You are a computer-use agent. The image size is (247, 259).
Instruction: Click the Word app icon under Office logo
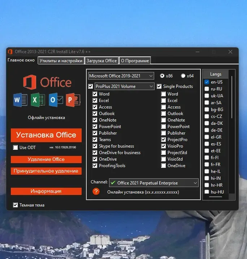point(20,100)
